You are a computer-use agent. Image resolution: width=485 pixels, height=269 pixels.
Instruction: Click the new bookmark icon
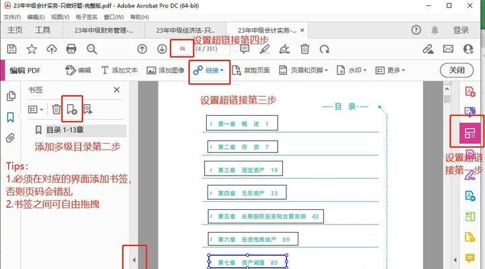pos(72,109)
